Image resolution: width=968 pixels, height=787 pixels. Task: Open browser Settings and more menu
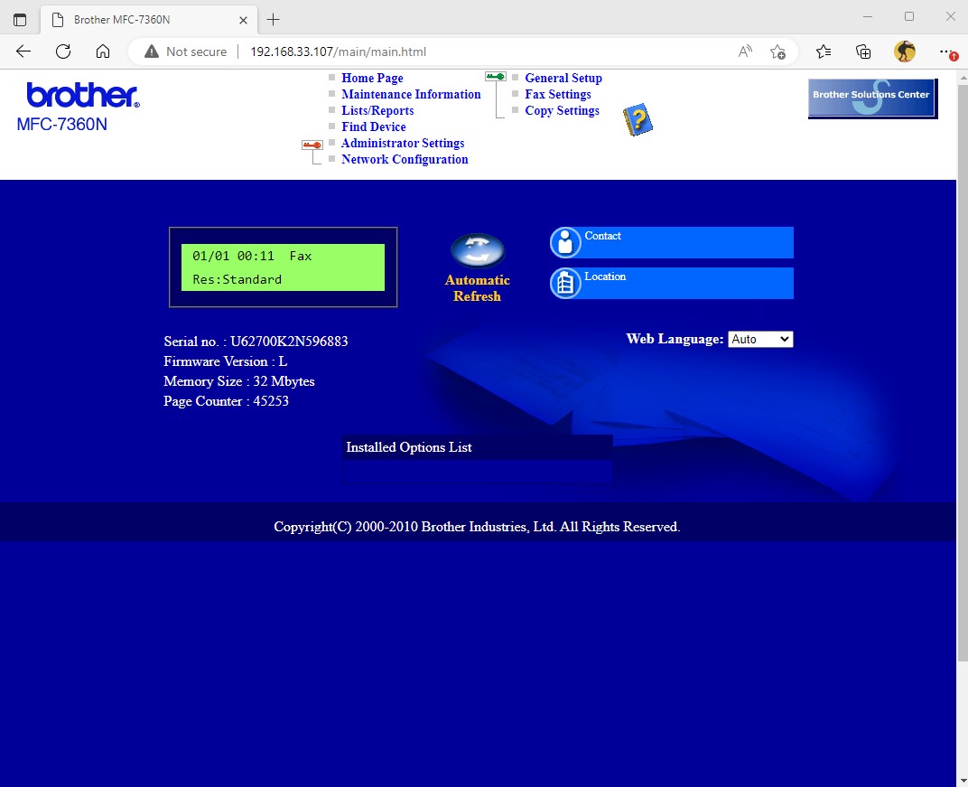coord(945,52)
